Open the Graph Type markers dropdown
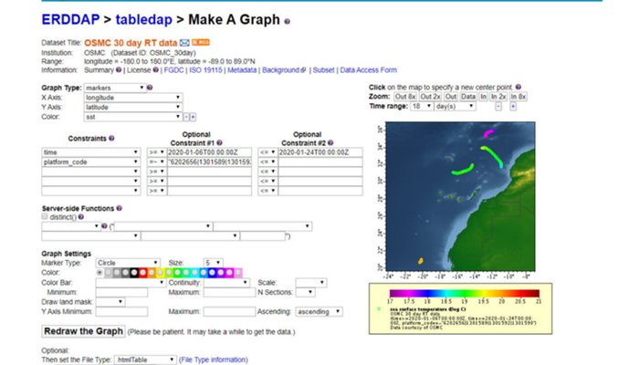The image size is (639, 365). pos(116,88)
